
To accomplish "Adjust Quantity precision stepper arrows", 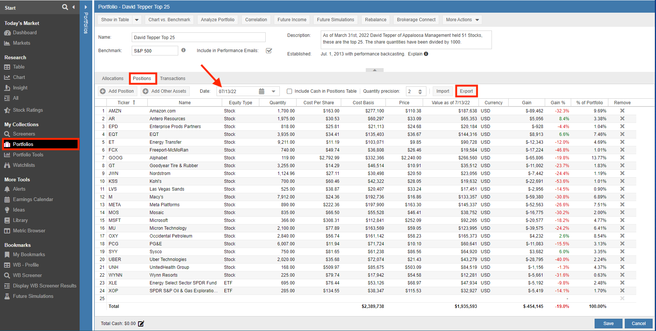I will [420, 91].
